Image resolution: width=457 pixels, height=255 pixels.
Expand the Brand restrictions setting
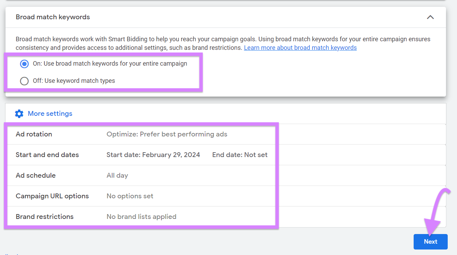[x=44, y=217]
